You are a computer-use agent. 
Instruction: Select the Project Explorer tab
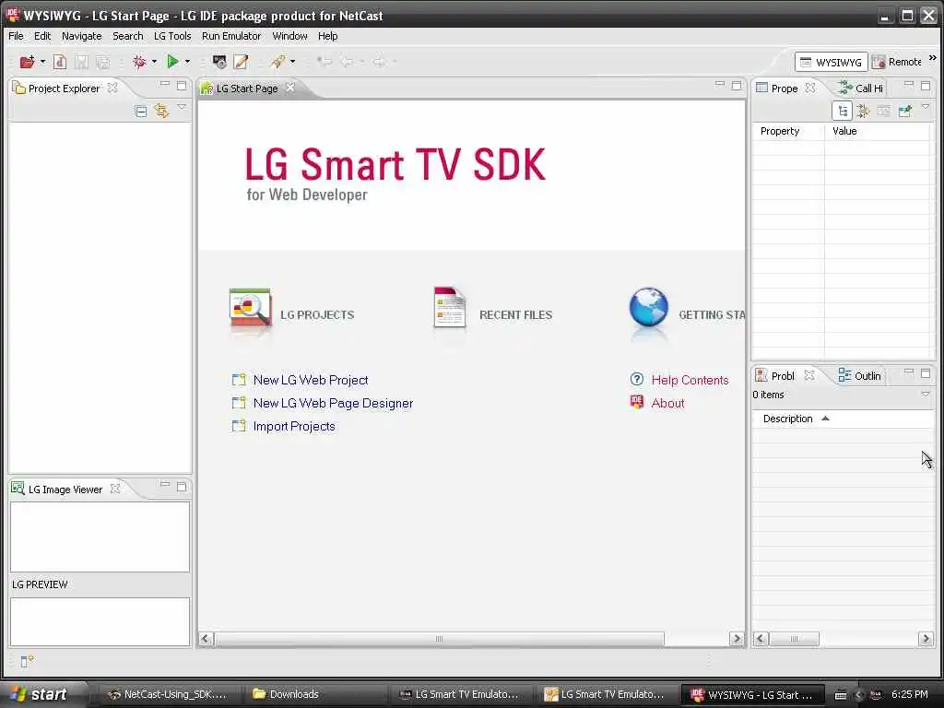click(56, 88)
